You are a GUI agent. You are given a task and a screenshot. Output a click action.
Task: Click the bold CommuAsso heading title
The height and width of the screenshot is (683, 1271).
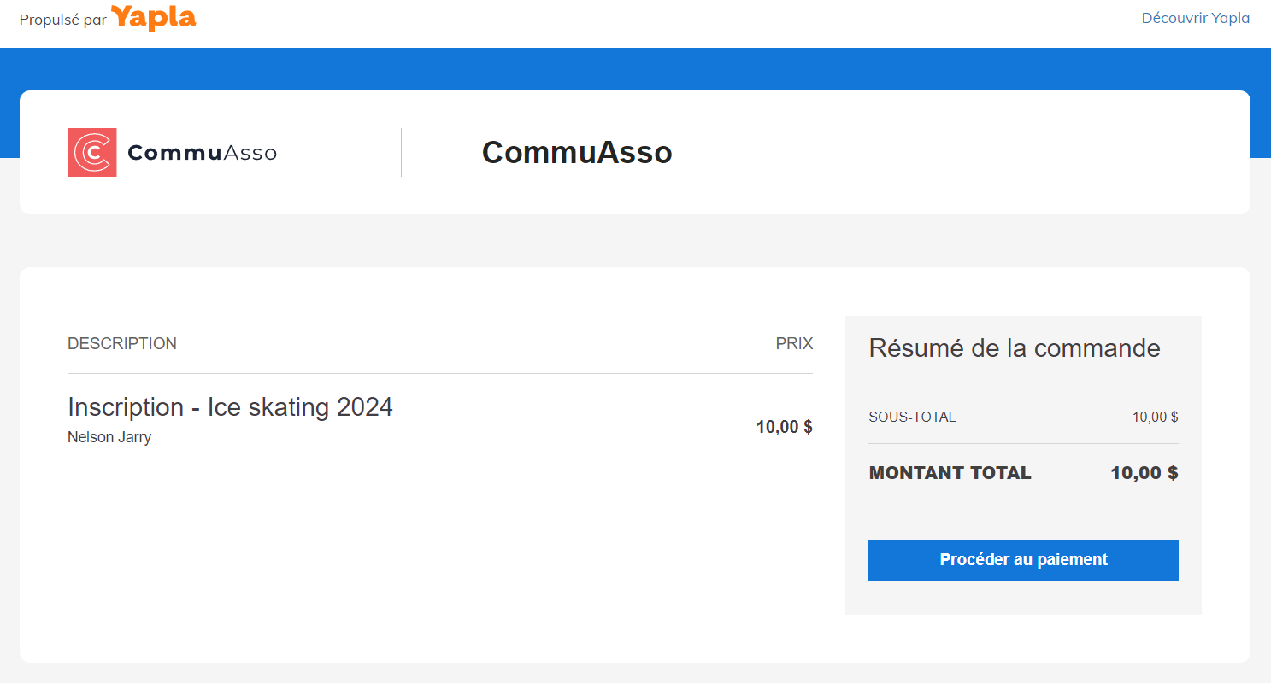(x=577, y=153)
